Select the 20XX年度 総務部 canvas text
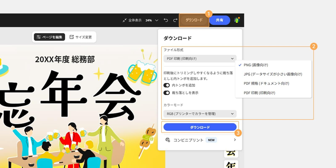 tap(65, 59)
